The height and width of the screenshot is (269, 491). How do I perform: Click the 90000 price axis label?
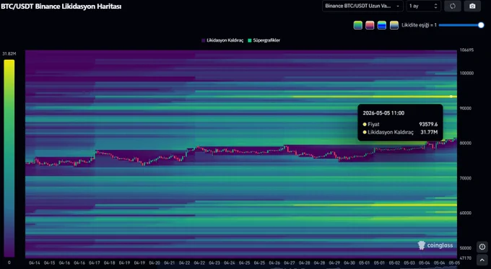[466, 108]
